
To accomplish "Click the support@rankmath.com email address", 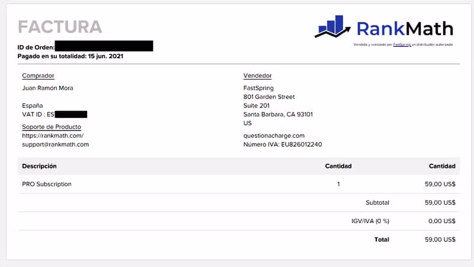I will click(55, 144).
